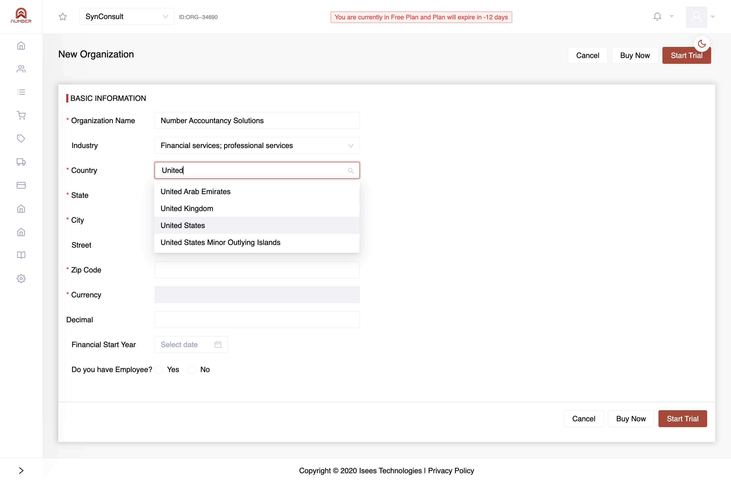Open the shopping cart icon in sidebar
The width and height of the screenshot is (731, 483).
(21, 115)
